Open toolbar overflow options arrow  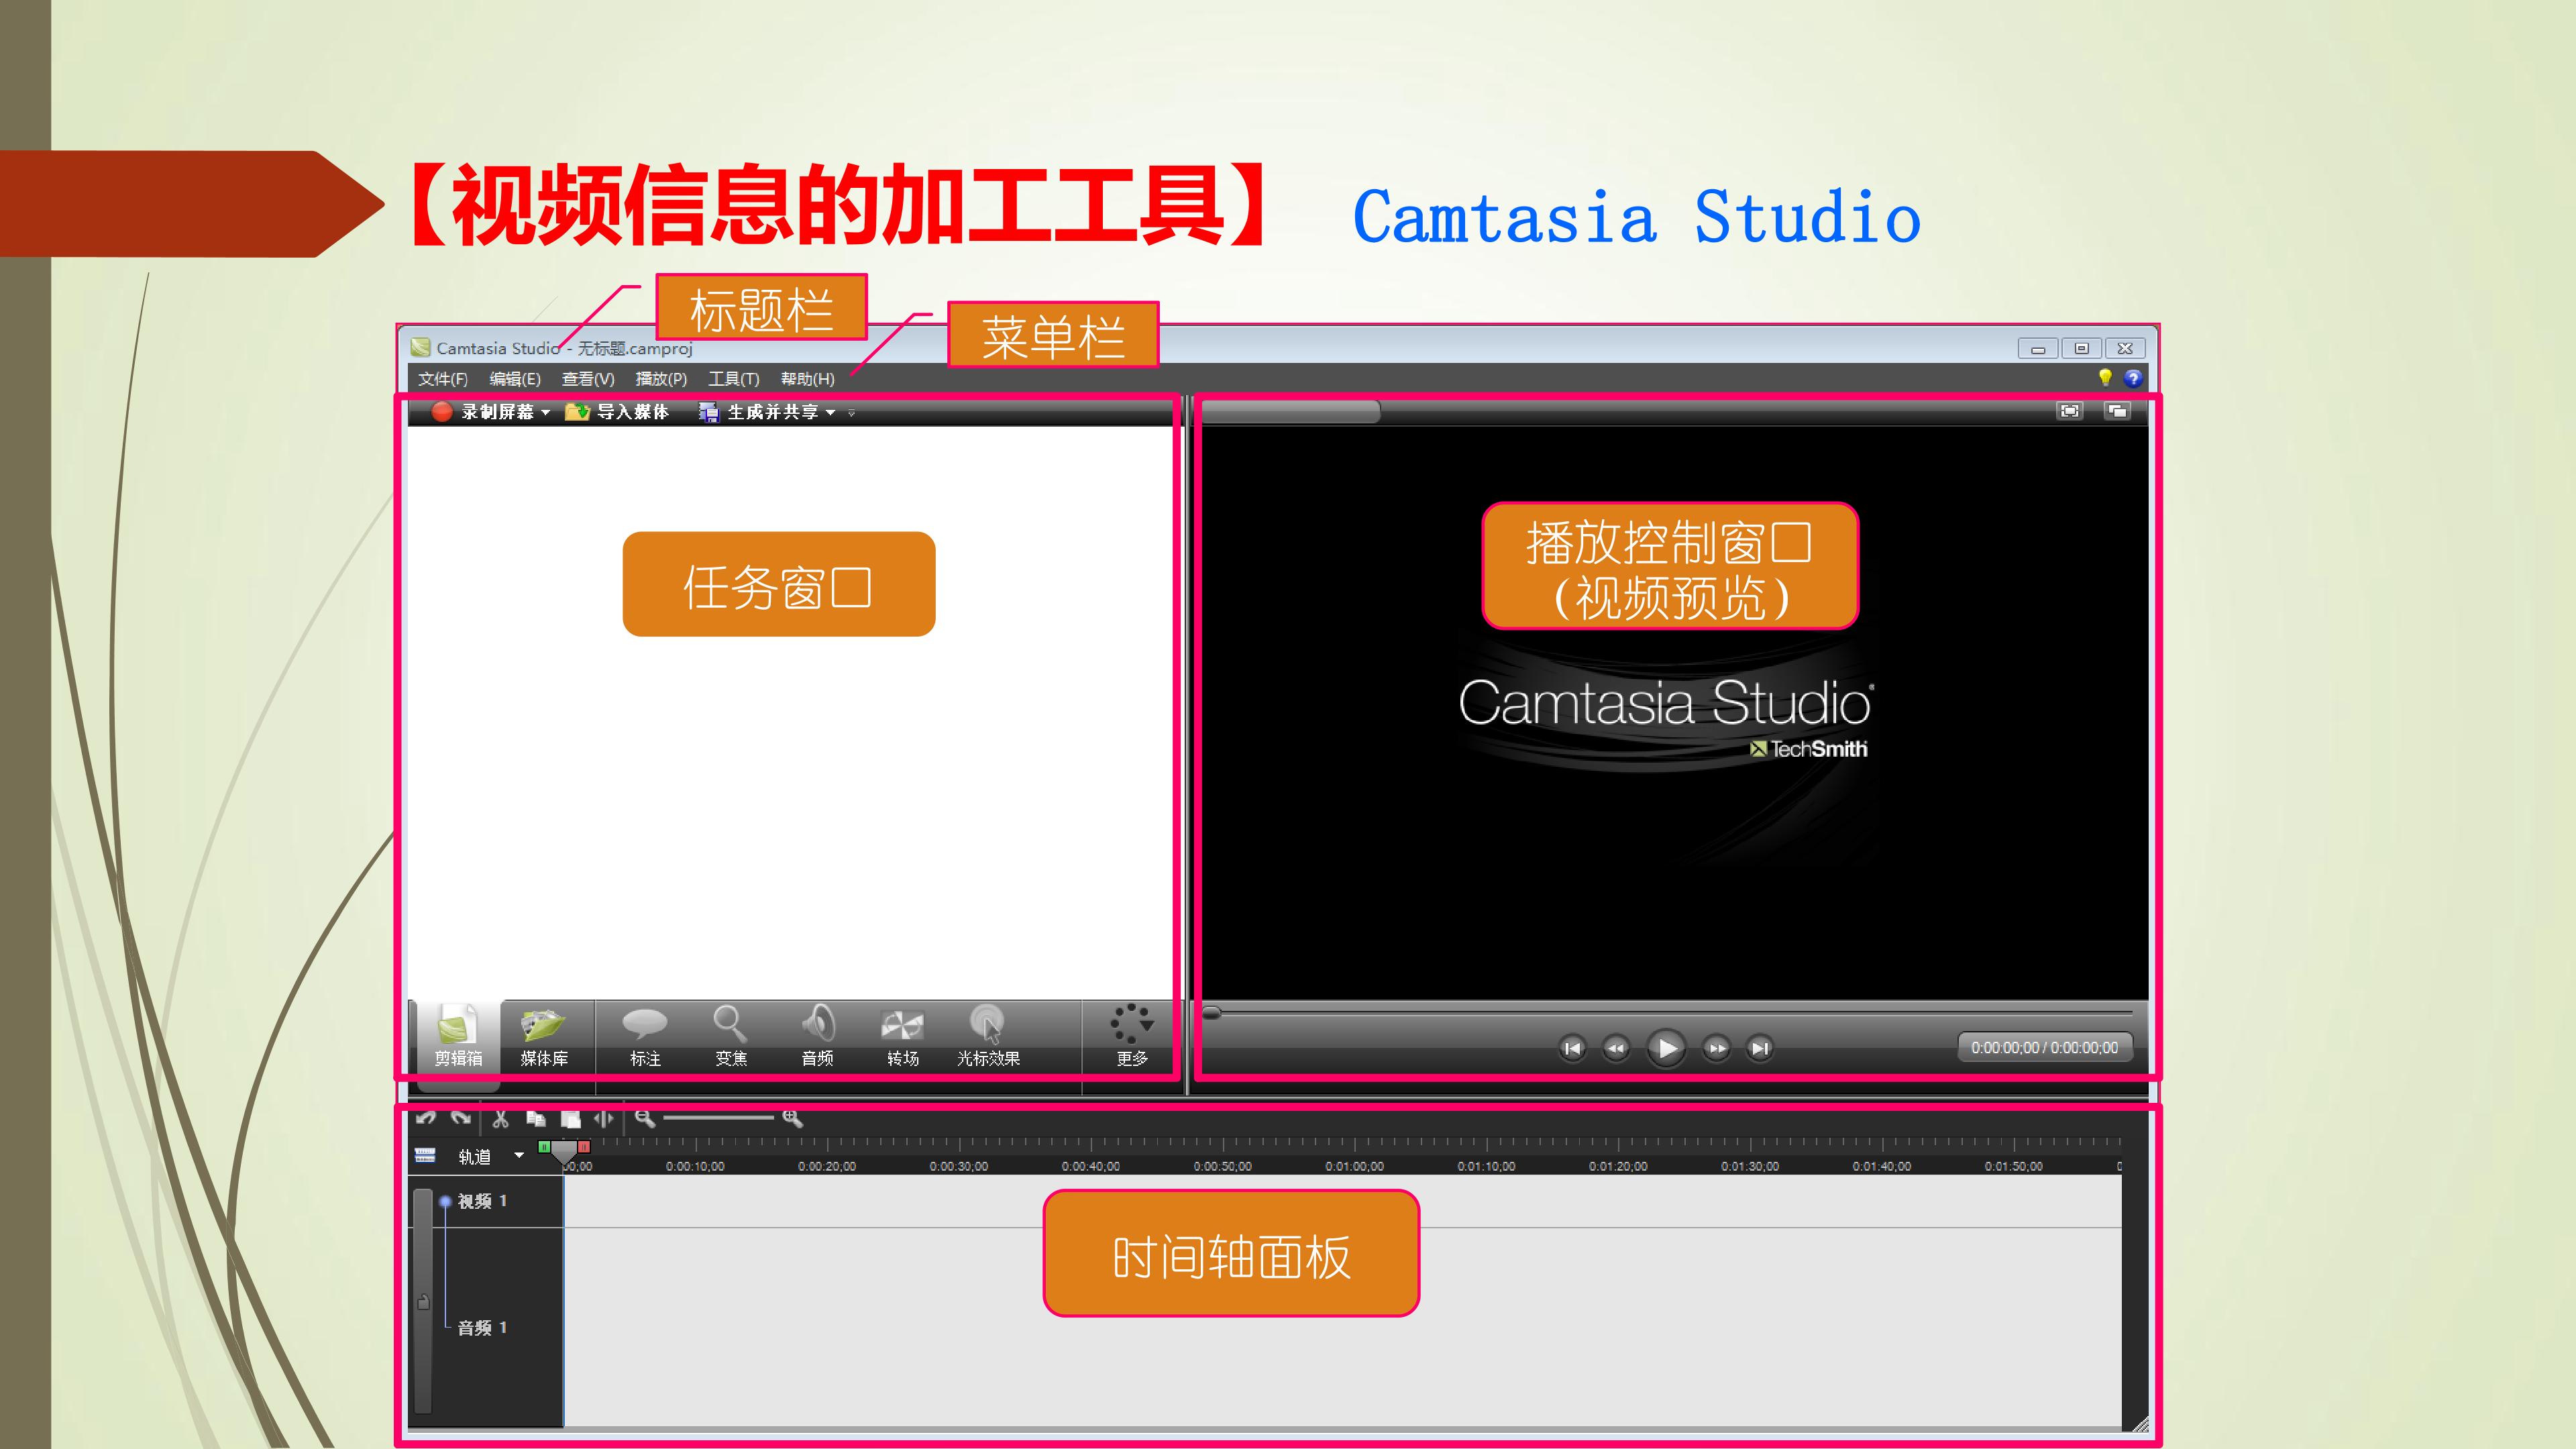[x=851, y=413]
